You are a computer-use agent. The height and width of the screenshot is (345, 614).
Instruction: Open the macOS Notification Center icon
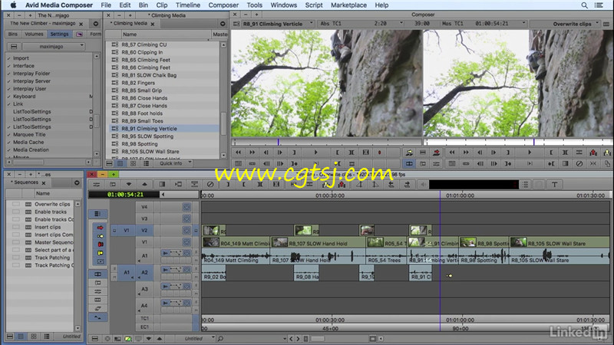pyautogui.click(x=599, y=5)
